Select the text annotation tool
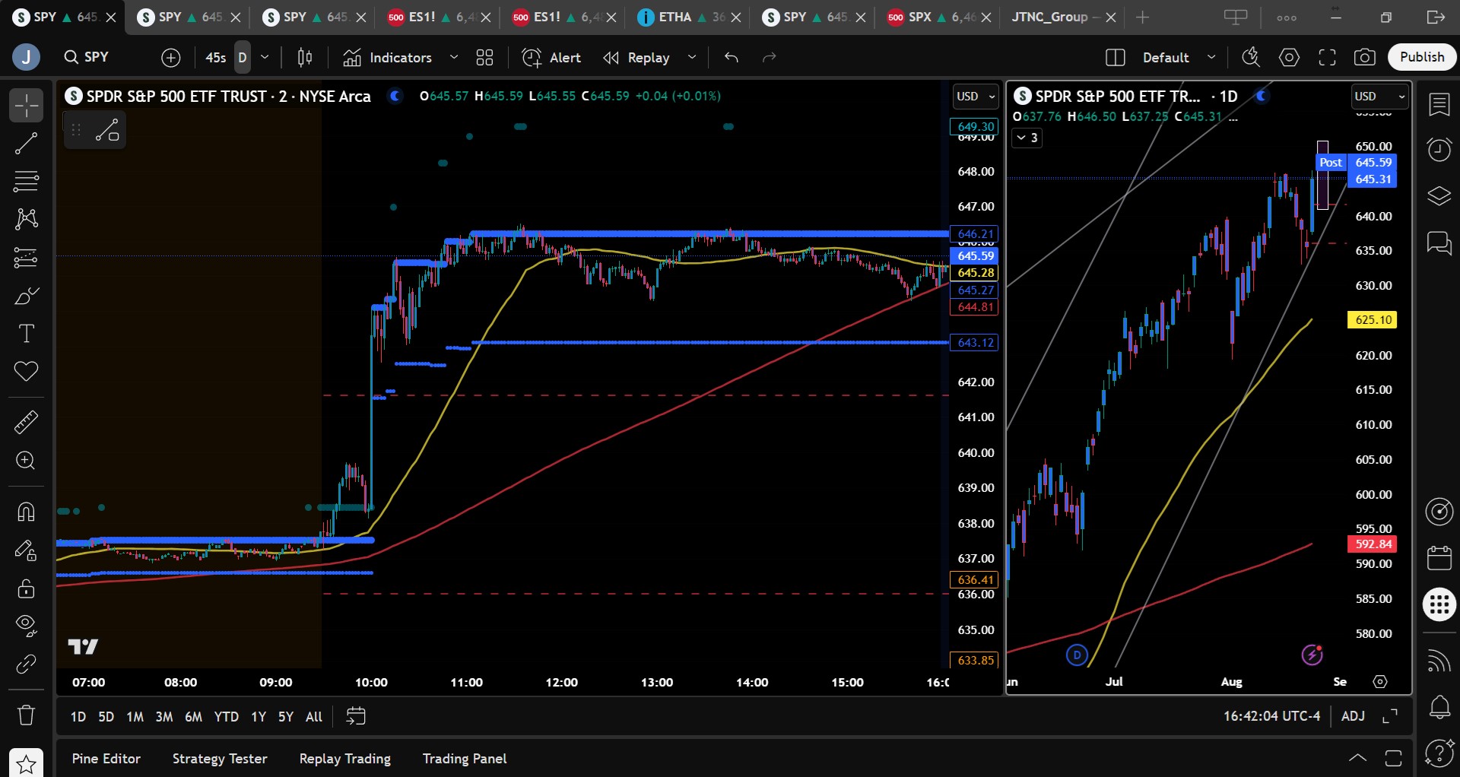 tap(26, 334)
